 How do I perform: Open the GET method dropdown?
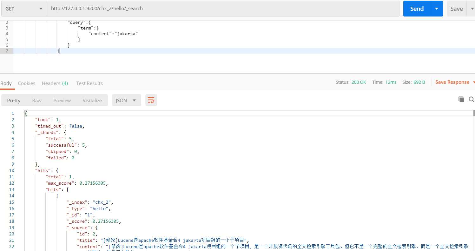[24, 9]
